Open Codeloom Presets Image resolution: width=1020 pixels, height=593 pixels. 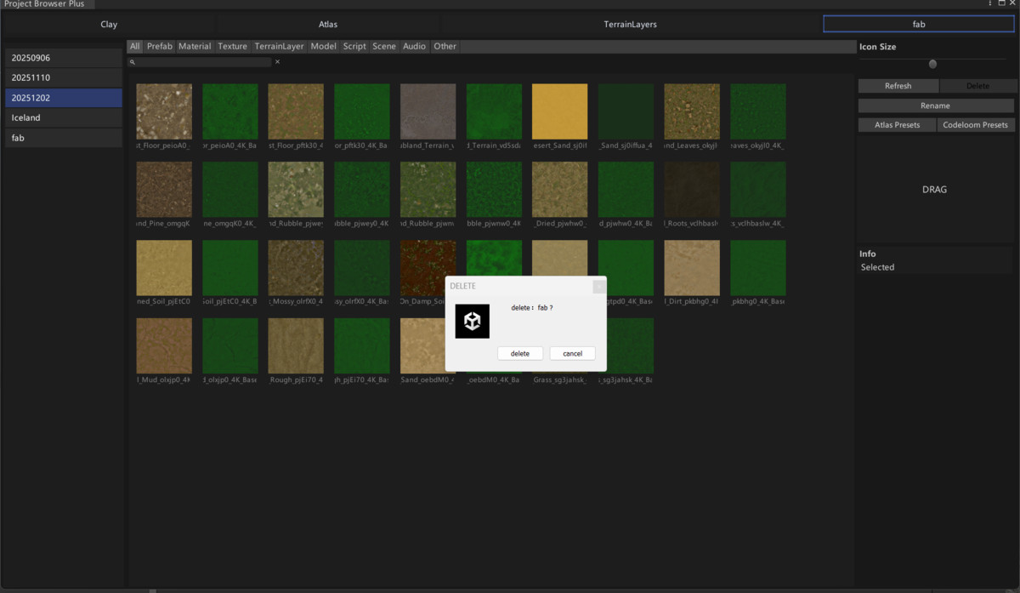tap(974, 124)
